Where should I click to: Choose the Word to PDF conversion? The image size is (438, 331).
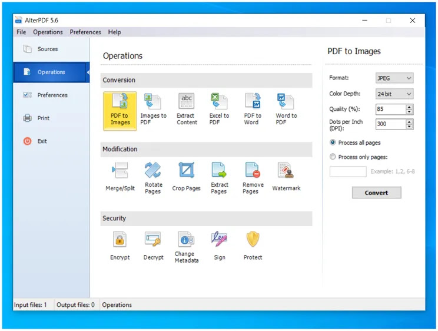pyautogui.click(x=286, y=110)
